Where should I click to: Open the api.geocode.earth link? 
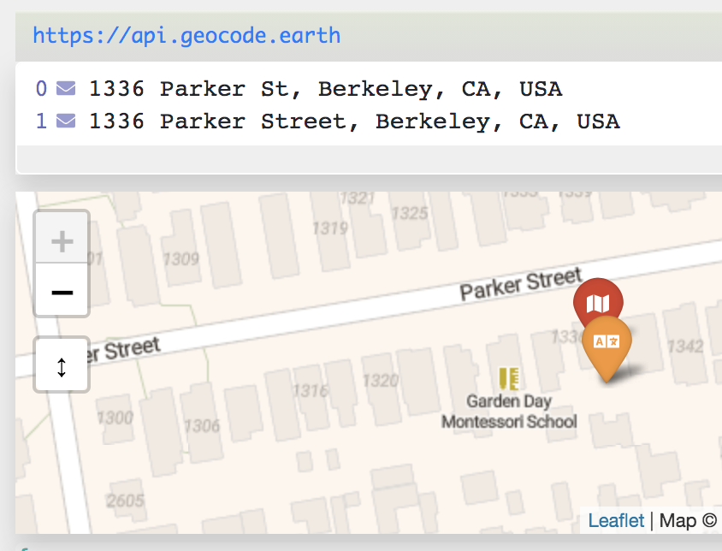[185, 36]
